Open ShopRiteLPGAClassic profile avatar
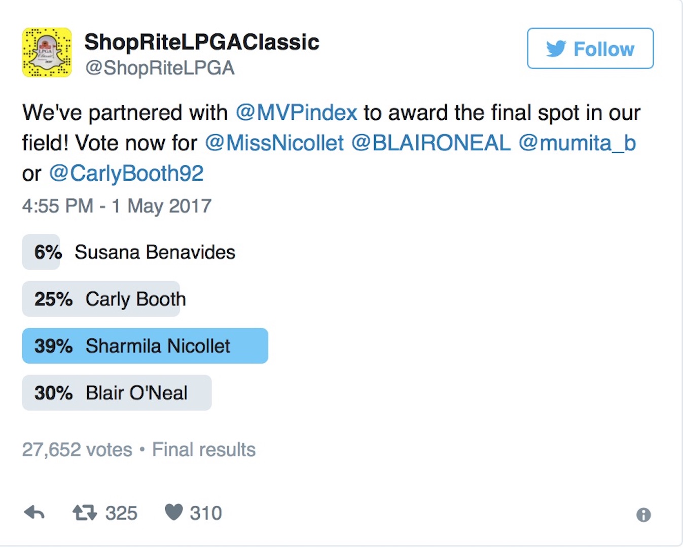Viewport: 683px width, 548px height. [47, 52]
